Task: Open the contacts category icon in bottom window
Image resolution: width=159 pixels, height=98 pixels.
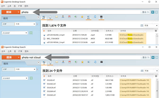Action: point(63,62)
